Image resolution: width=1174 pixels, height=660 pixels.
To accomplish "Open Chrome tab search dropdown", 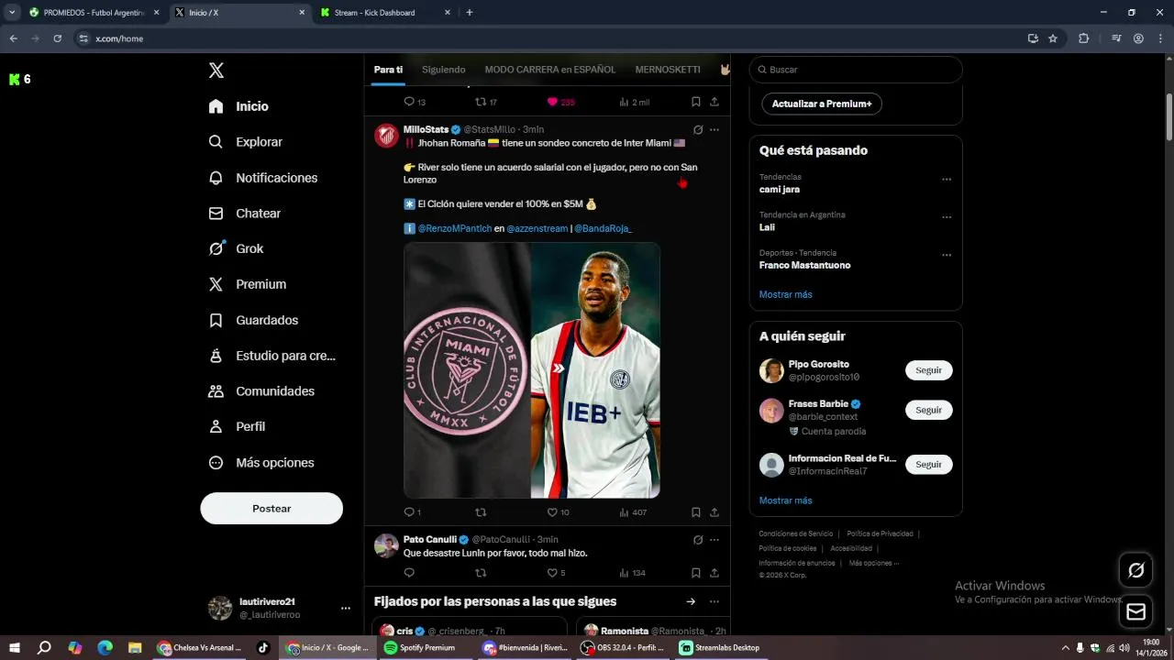I will coord(12,13).
